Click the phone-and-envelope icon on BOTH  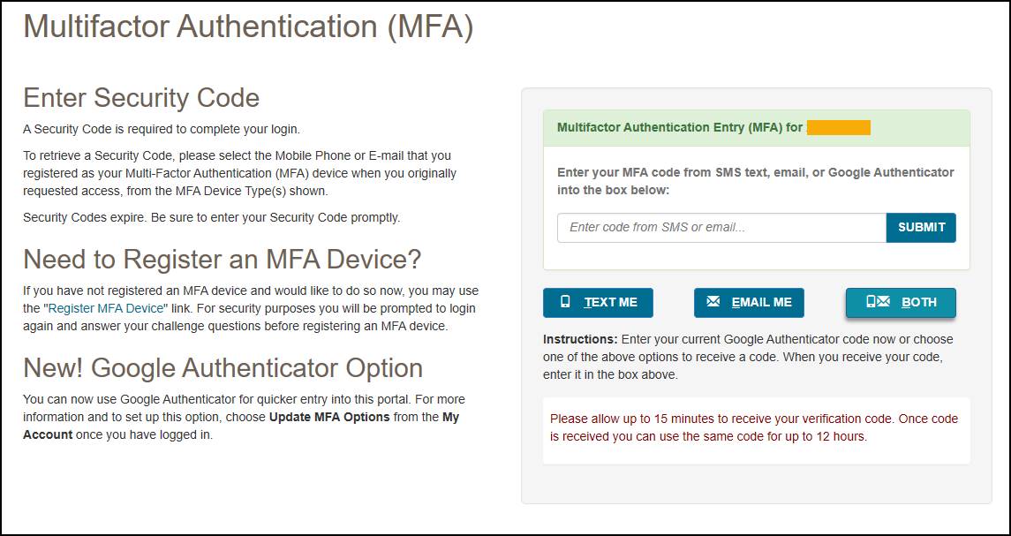click(x=878, y=302)
